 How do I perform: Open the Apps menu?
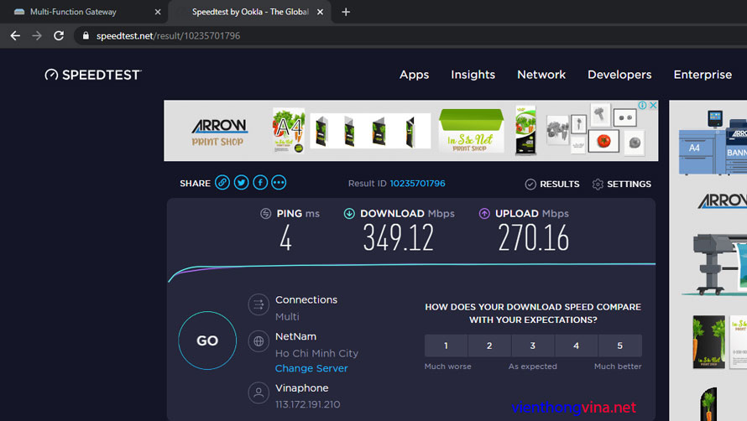pos(414,75)
